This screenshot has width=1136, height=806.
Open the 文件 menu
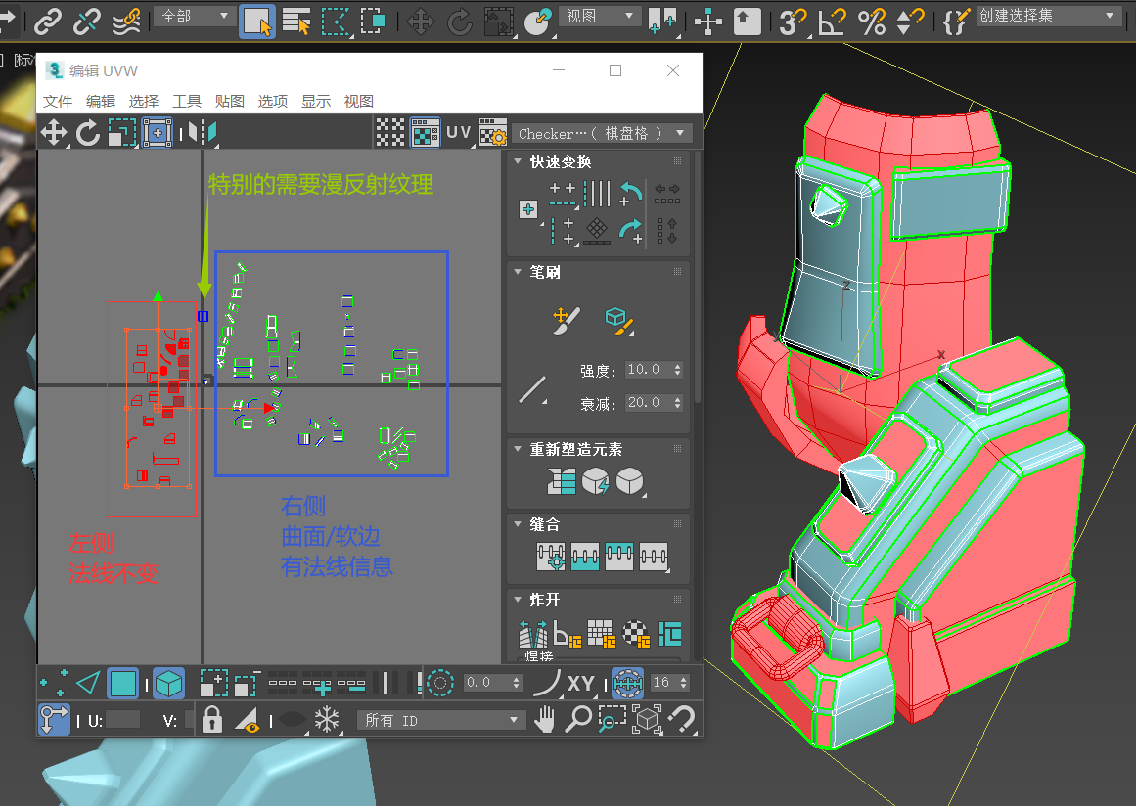coord(58,101)
